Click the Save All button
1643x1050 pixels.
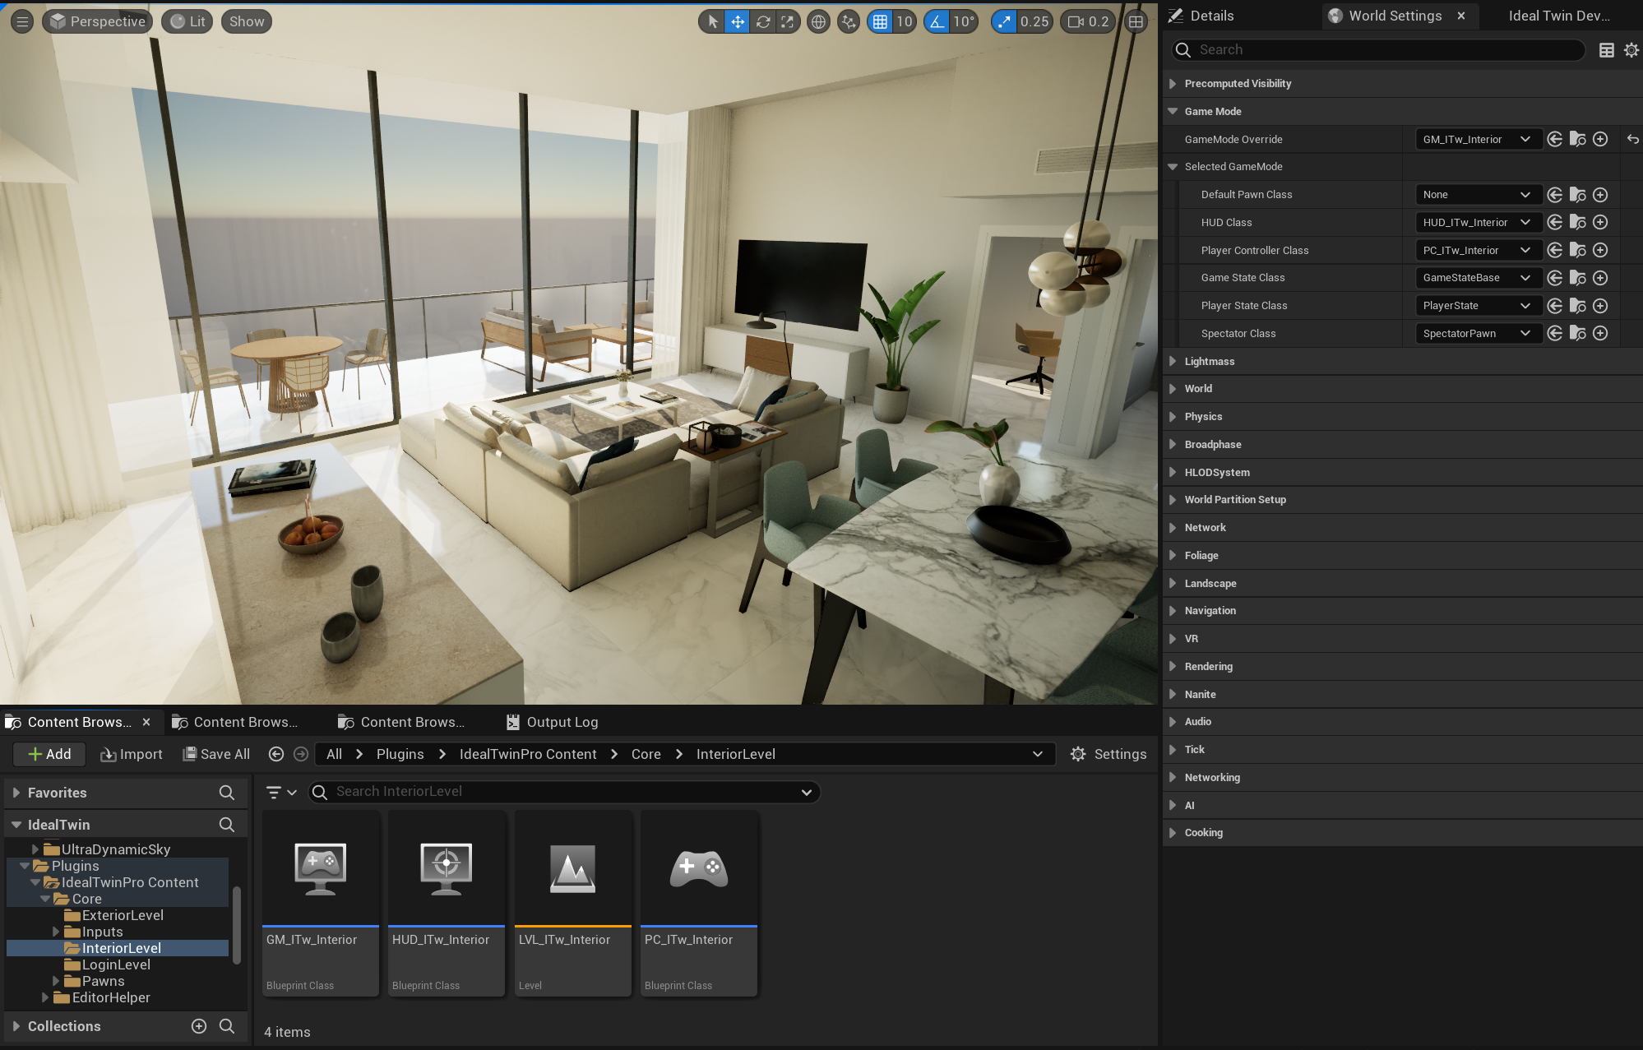coord(216,754)
